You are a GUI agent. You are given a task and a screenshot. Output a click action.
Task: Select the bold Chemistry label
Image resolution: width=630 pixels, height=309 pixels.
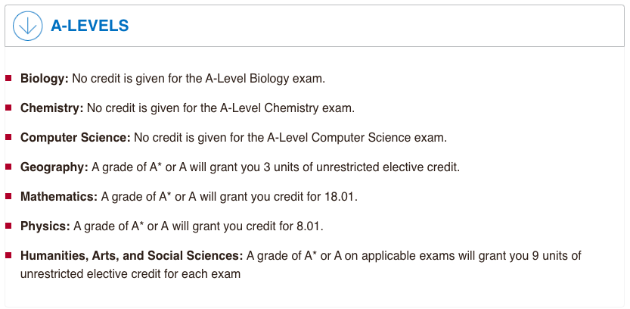(52, 108)
